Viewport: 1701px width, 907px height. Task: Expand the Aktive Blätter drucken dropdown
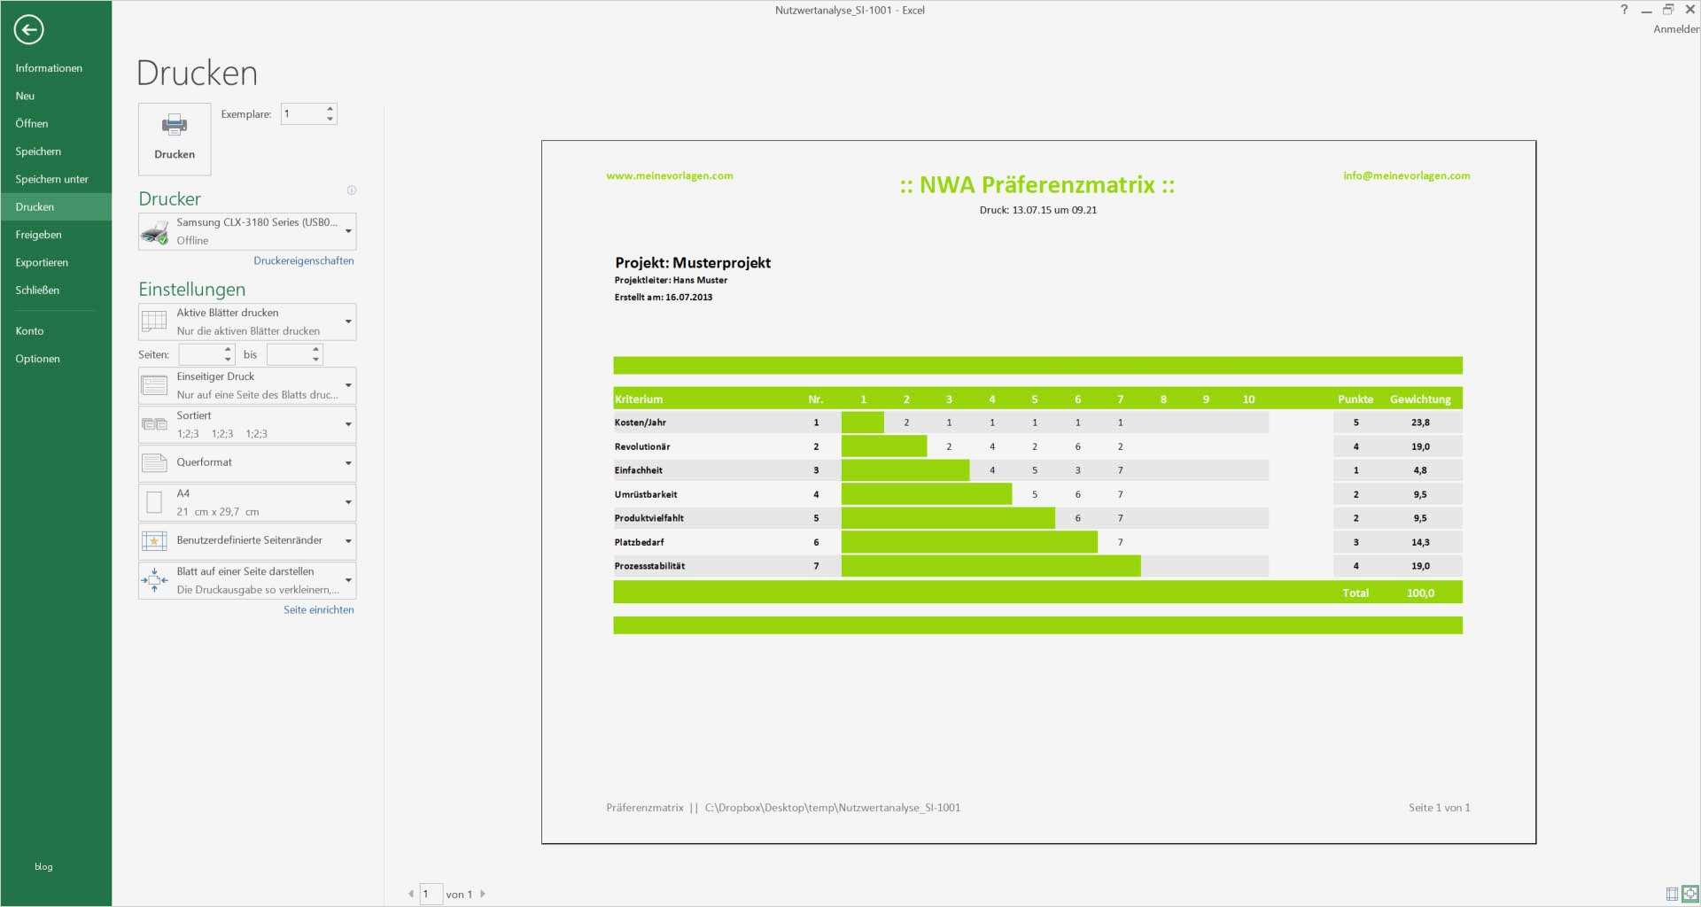click(247, 322)
